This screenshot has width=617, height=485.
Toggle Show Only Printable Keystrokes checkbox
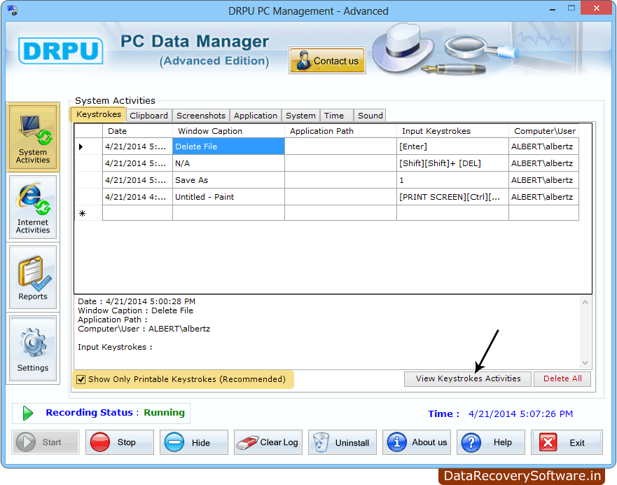(81, 379)
